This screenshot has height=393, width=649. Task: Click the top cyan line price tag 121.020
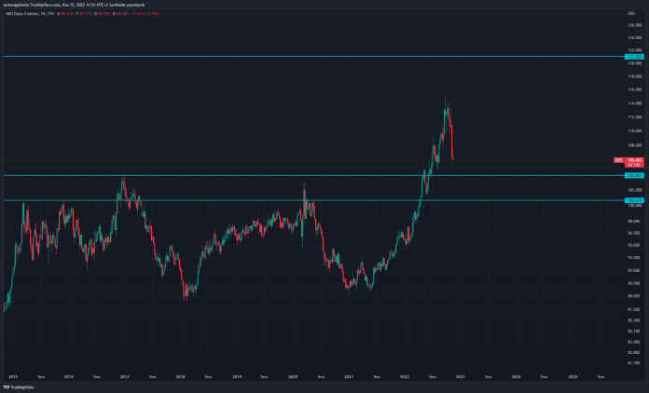pos(634,57)
